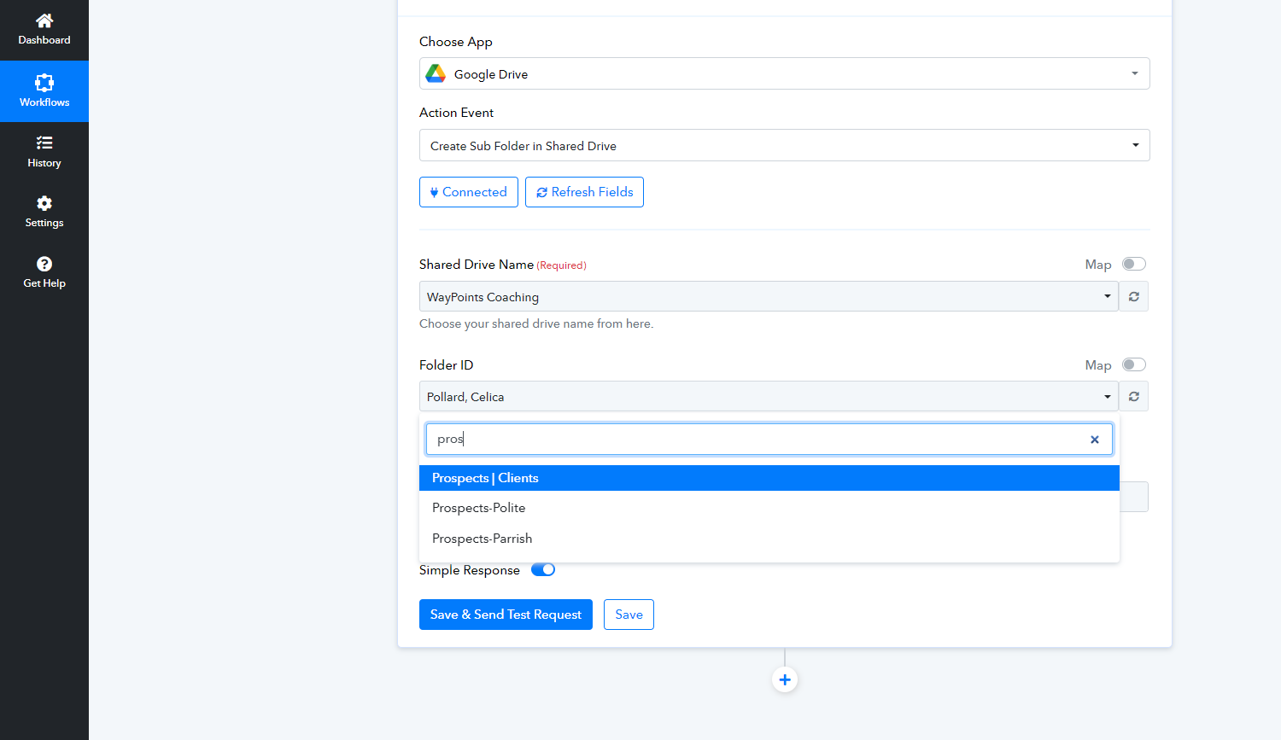Clear the folder search text
1281x740 pixels.
1095,440
